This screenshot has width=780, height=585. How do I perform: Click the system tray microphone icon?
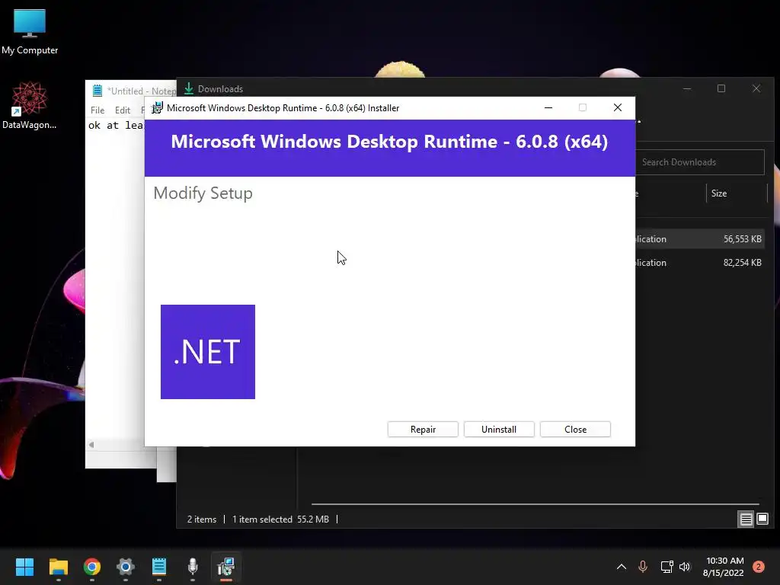click(643, 567)
